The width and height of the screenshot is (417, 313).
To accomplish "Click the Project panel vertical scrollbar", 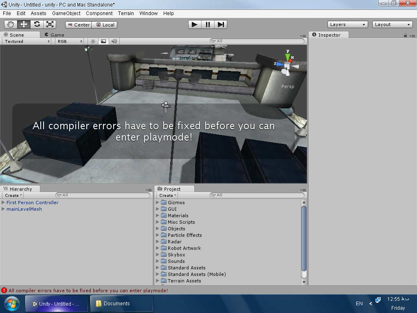I will pyautogui.click(x=304, y=238).
